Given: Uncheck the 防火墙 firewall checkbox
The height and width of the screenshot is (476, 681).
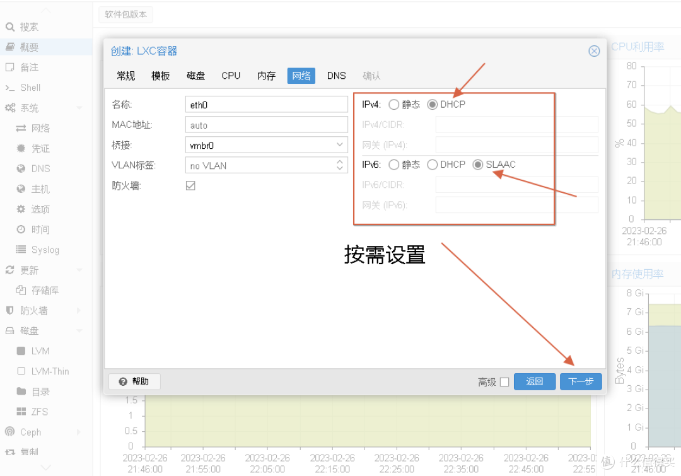Looking at the screenshot, I should [190, 185].
